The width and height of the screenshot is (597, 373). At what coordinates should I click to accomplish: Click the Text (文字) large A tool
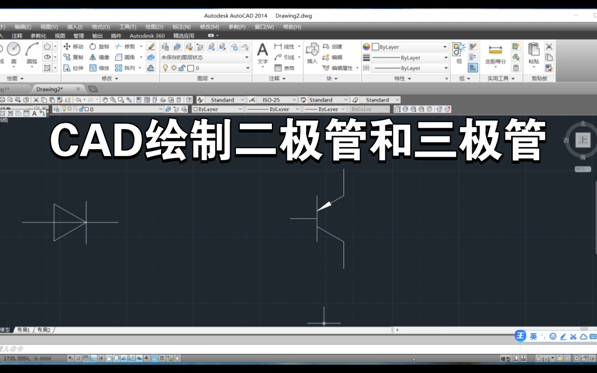pyautogui.click(x=263, y=50)
